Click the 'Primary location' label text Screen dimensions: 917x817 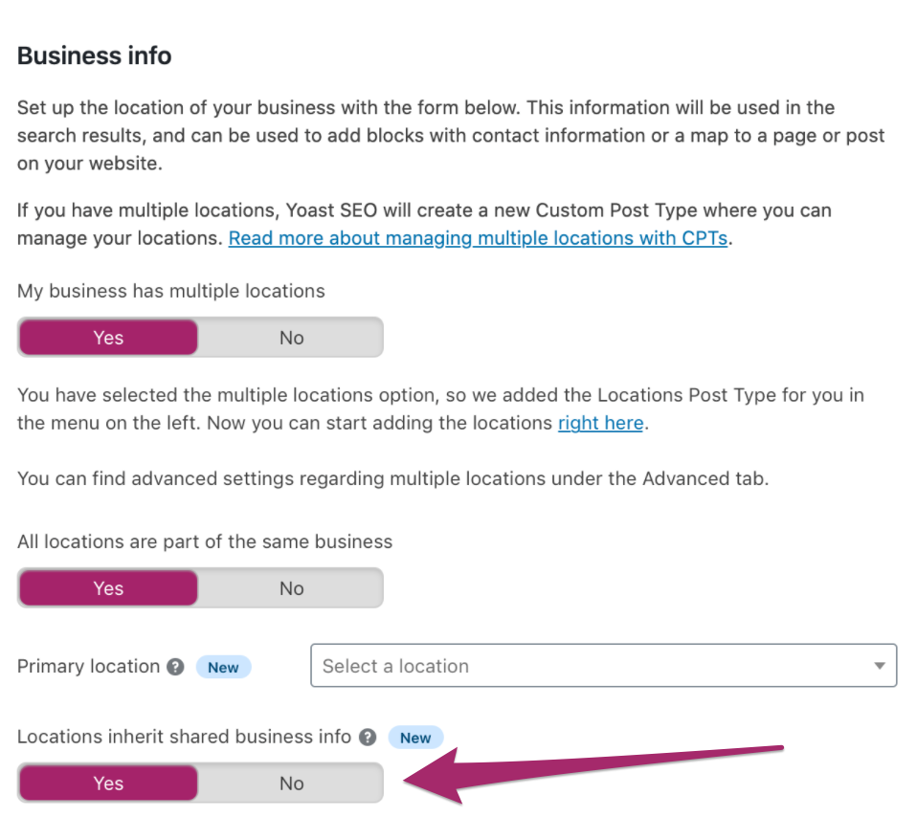coord(88,666)
